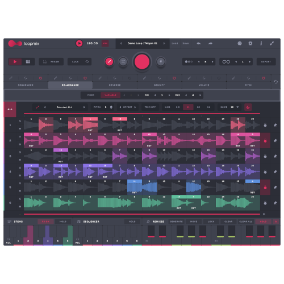Screen dimensions: 284x284
Task: Select the Fixed mode
Action: pos(91,95)
